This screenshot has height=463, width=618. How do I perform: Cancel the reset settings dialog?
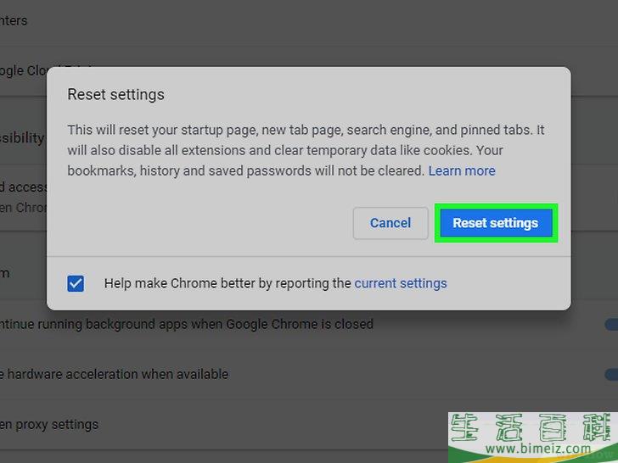pyautogui.click(x=390, y=223)
